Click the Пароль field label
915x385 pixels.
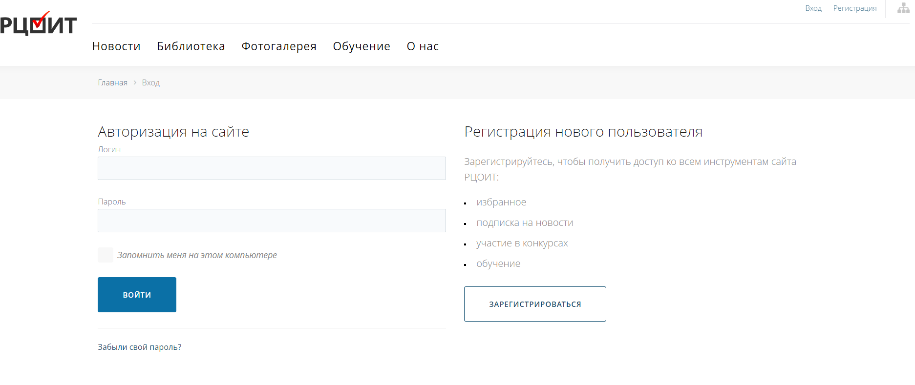click(112, 202)
